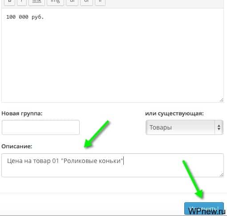
Task: Click the up/down arrows of the Товары select
Action: coord(219,127)
